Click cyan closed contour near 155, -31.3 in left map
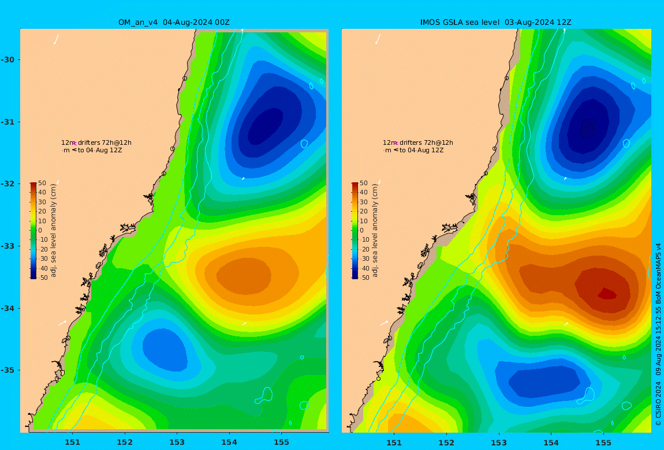This screenshot has height=450, width=664. click(x=304, y=144)
